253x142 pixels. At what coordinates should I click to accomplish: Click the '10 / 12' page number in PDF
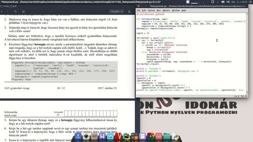tap(61, 88)
